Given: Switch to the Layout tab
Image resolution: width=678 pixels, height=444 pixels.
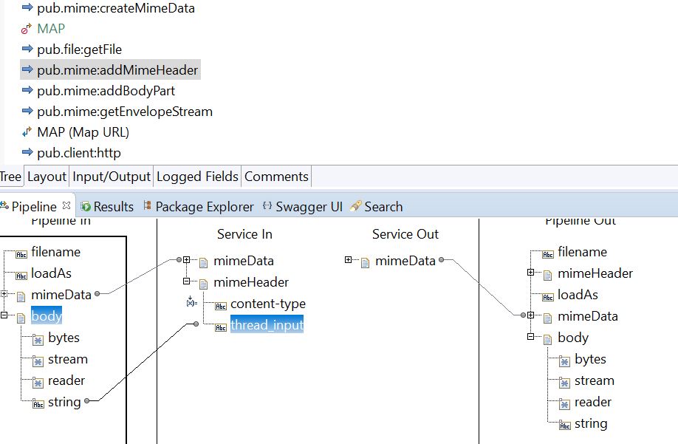Looking at the screenshot, I should tap(47, 177).
